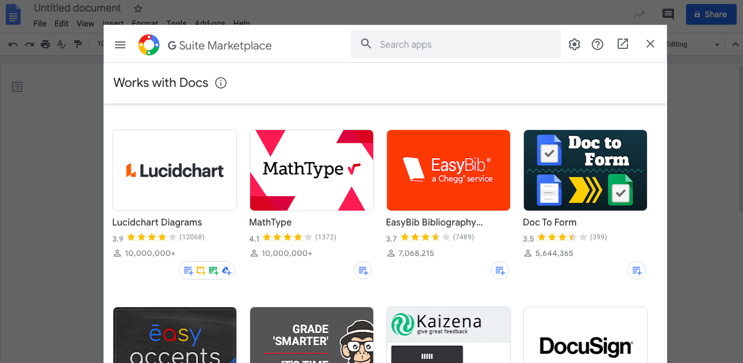Open the View menu in Docs

tap(85, 24)
